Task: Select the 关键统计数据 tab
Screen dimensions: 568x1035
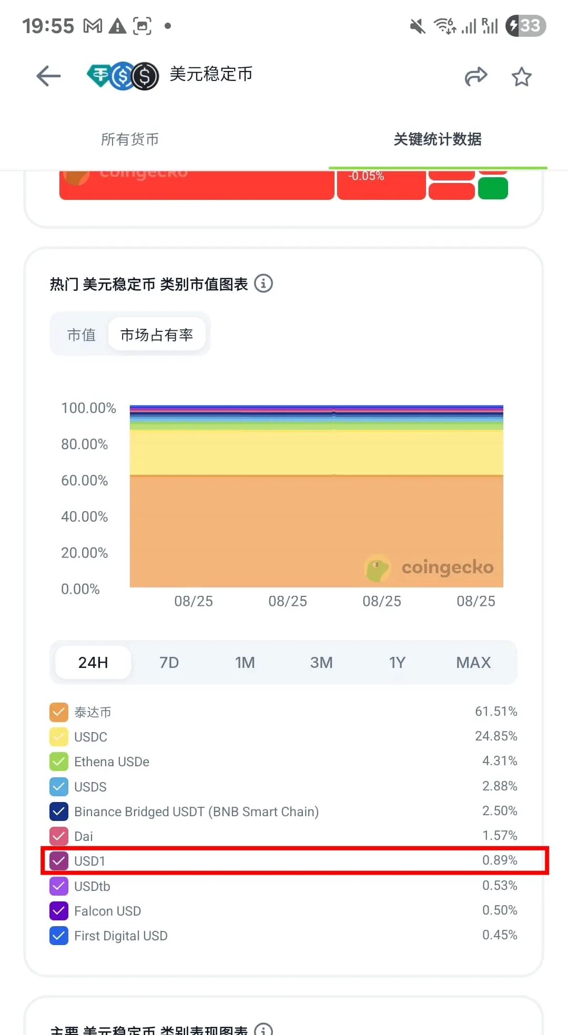Action: point(438,139)
